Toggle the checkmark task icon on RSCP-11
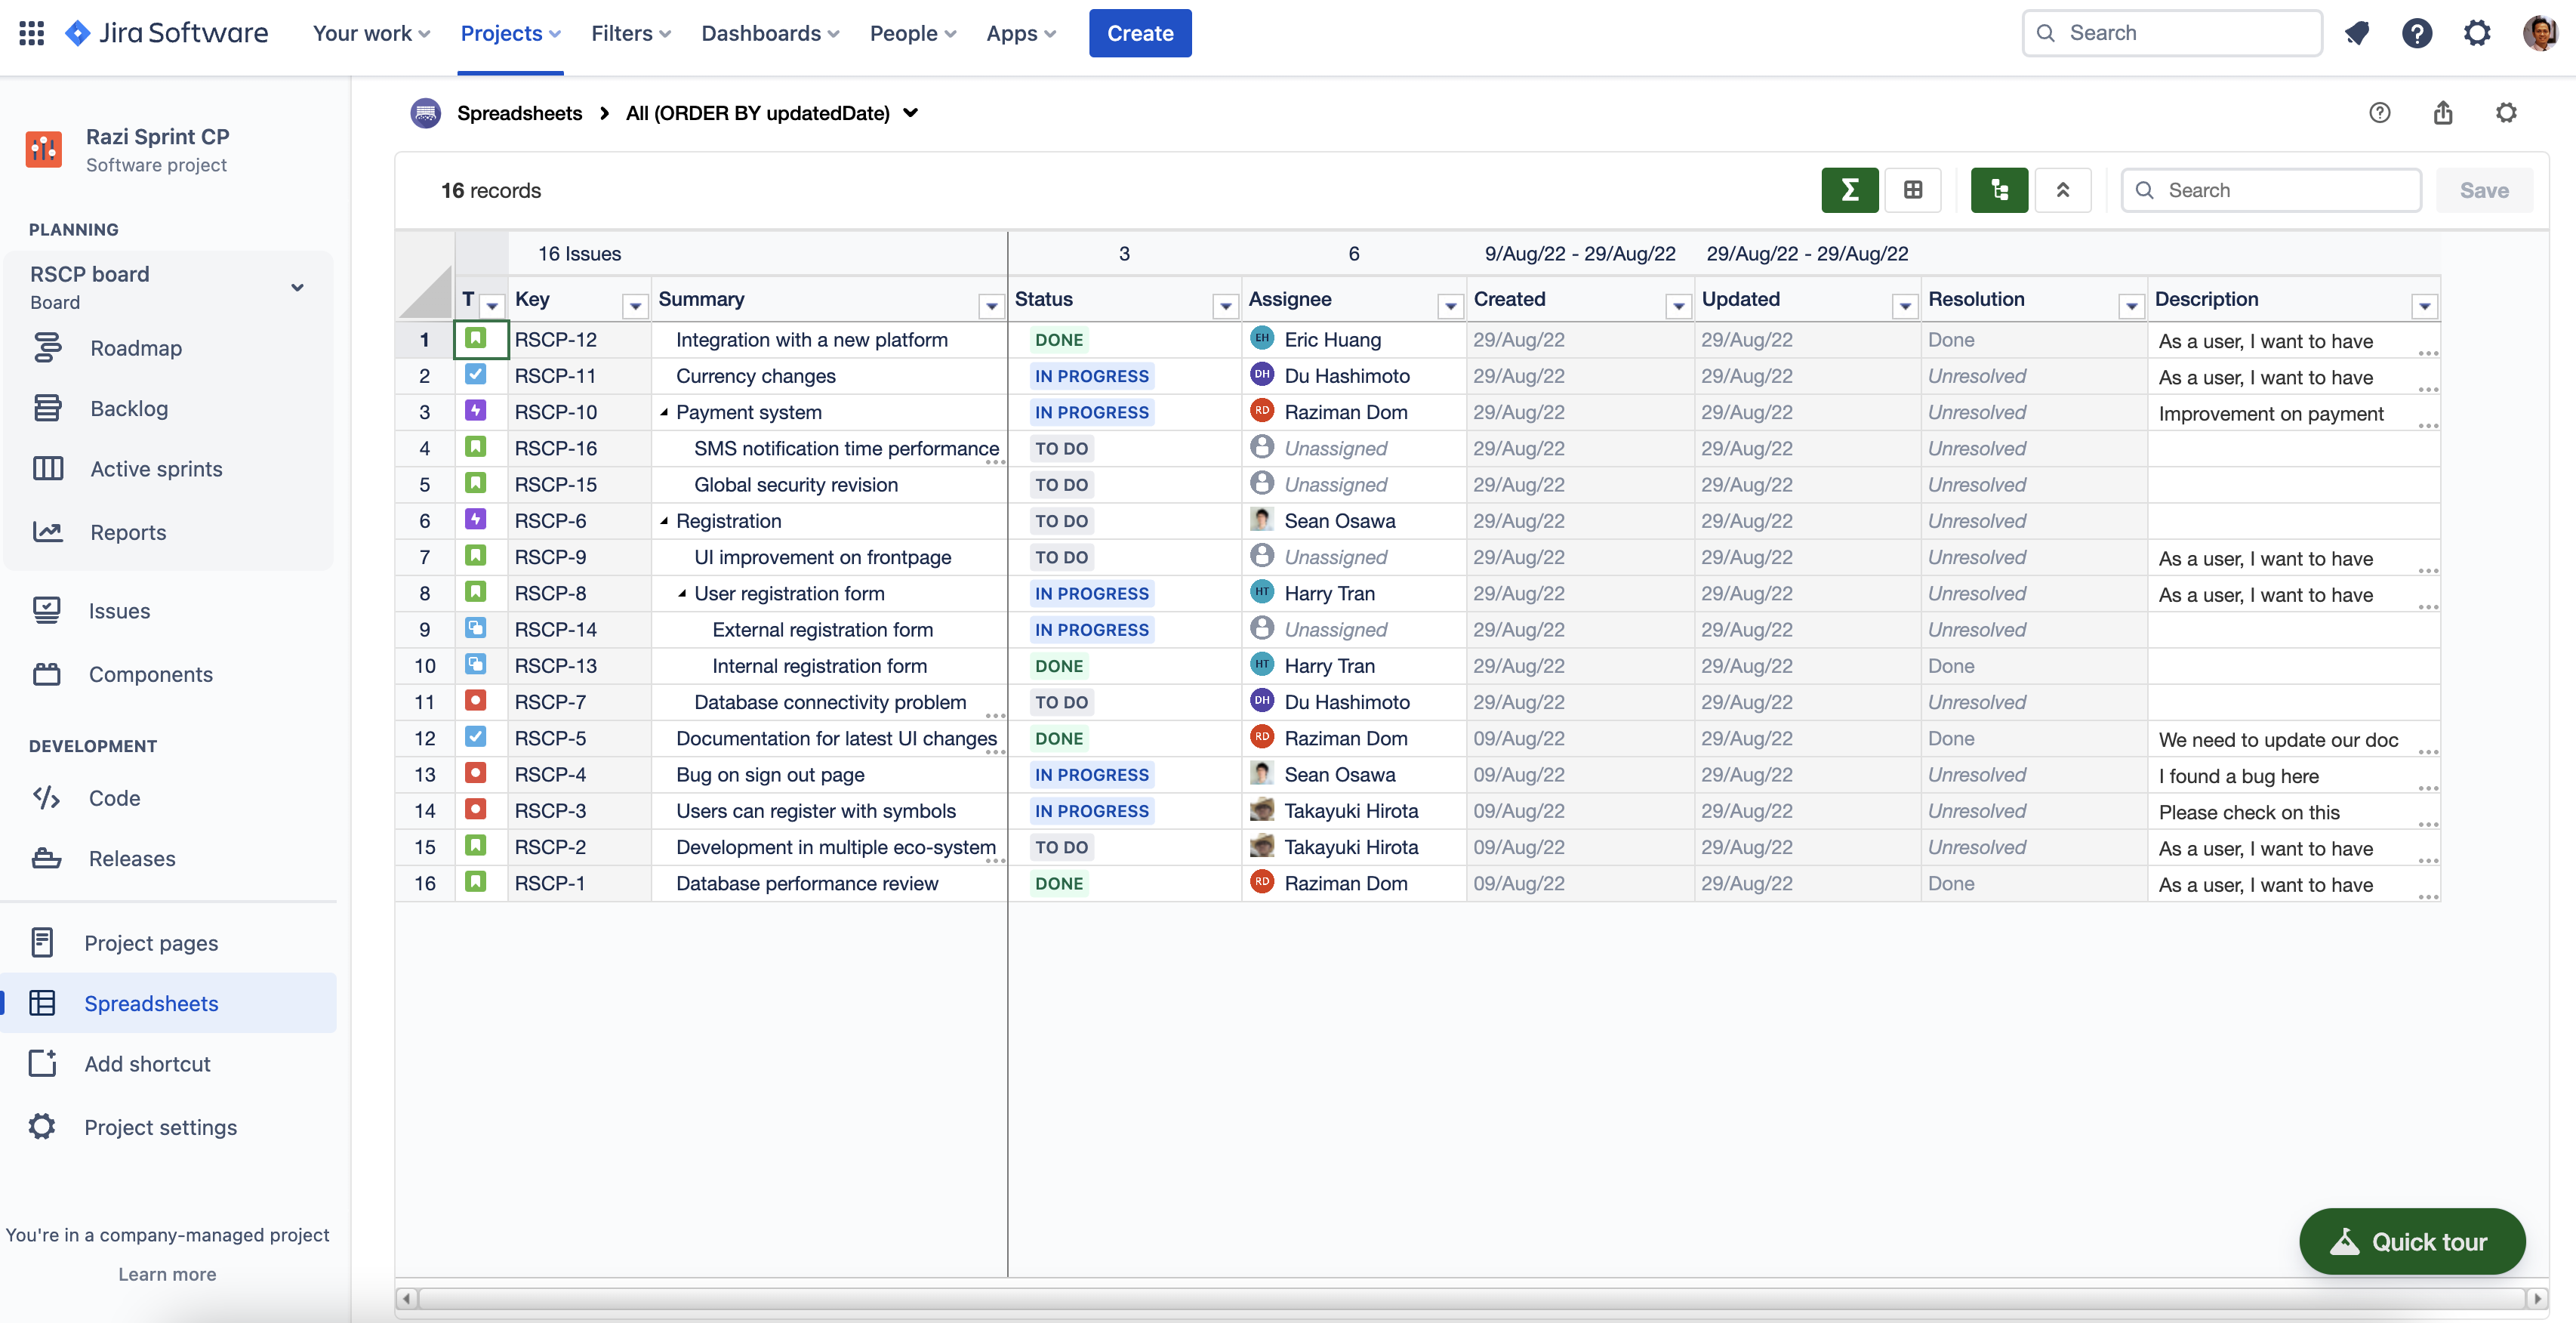The width and height of the screenshot is (2576, 1323). tap(476, 375)
